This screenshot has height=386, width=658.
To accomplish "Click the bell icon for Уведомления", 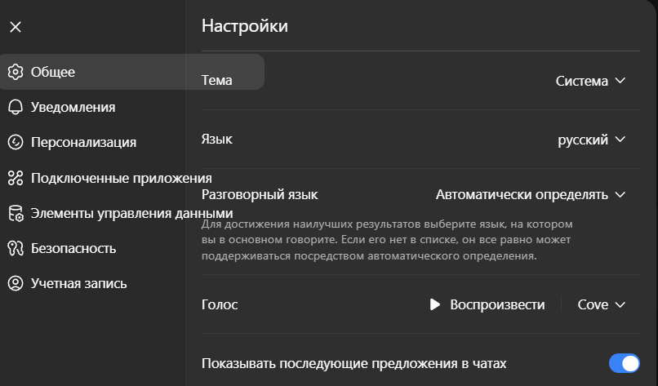I will (x=16, y=107).
